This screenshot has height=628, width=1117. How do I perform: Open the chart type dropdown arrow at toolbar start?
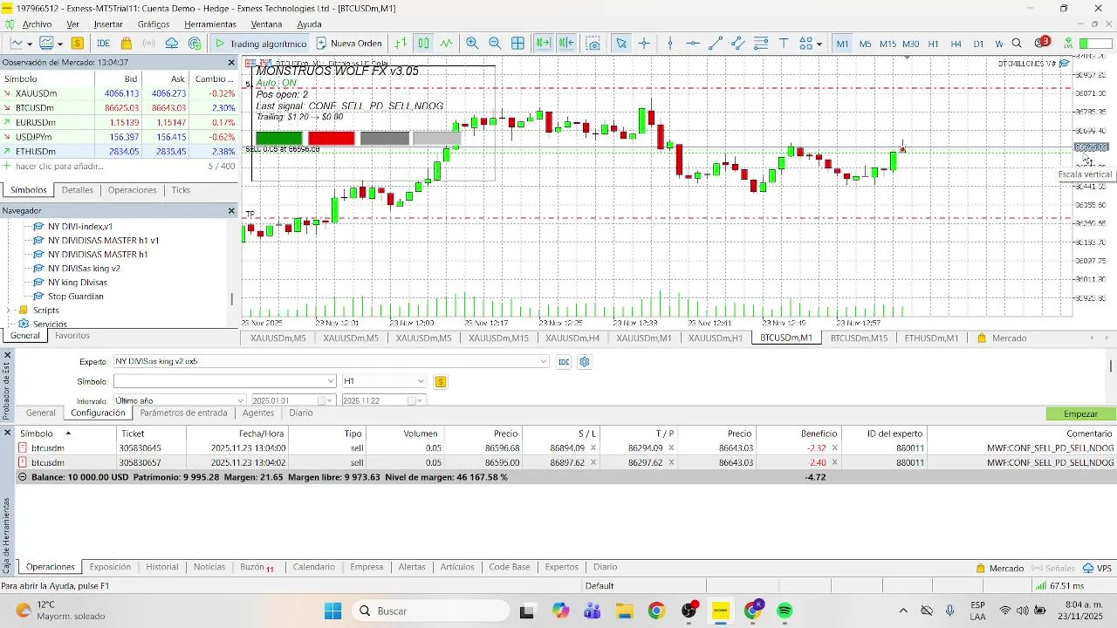[x=29, y=44]
